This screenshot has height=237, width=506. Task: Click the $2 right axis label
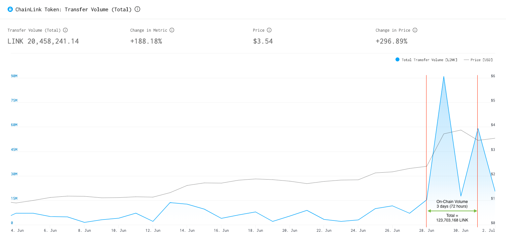point(493,174)
